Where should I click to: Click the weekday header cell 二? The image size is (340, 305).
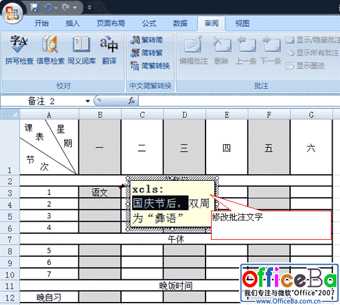coord(142,147)
